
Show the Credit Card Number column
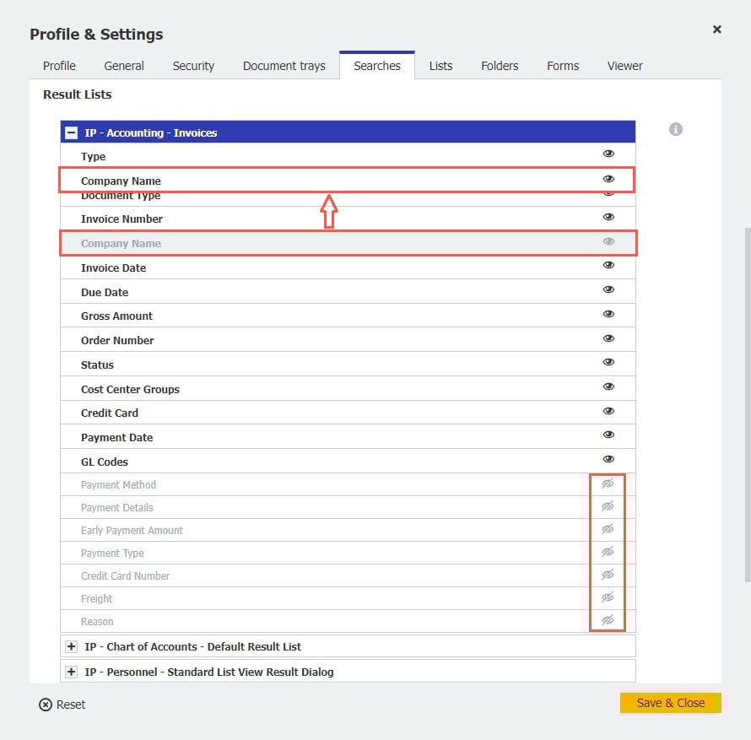point(608,575)
